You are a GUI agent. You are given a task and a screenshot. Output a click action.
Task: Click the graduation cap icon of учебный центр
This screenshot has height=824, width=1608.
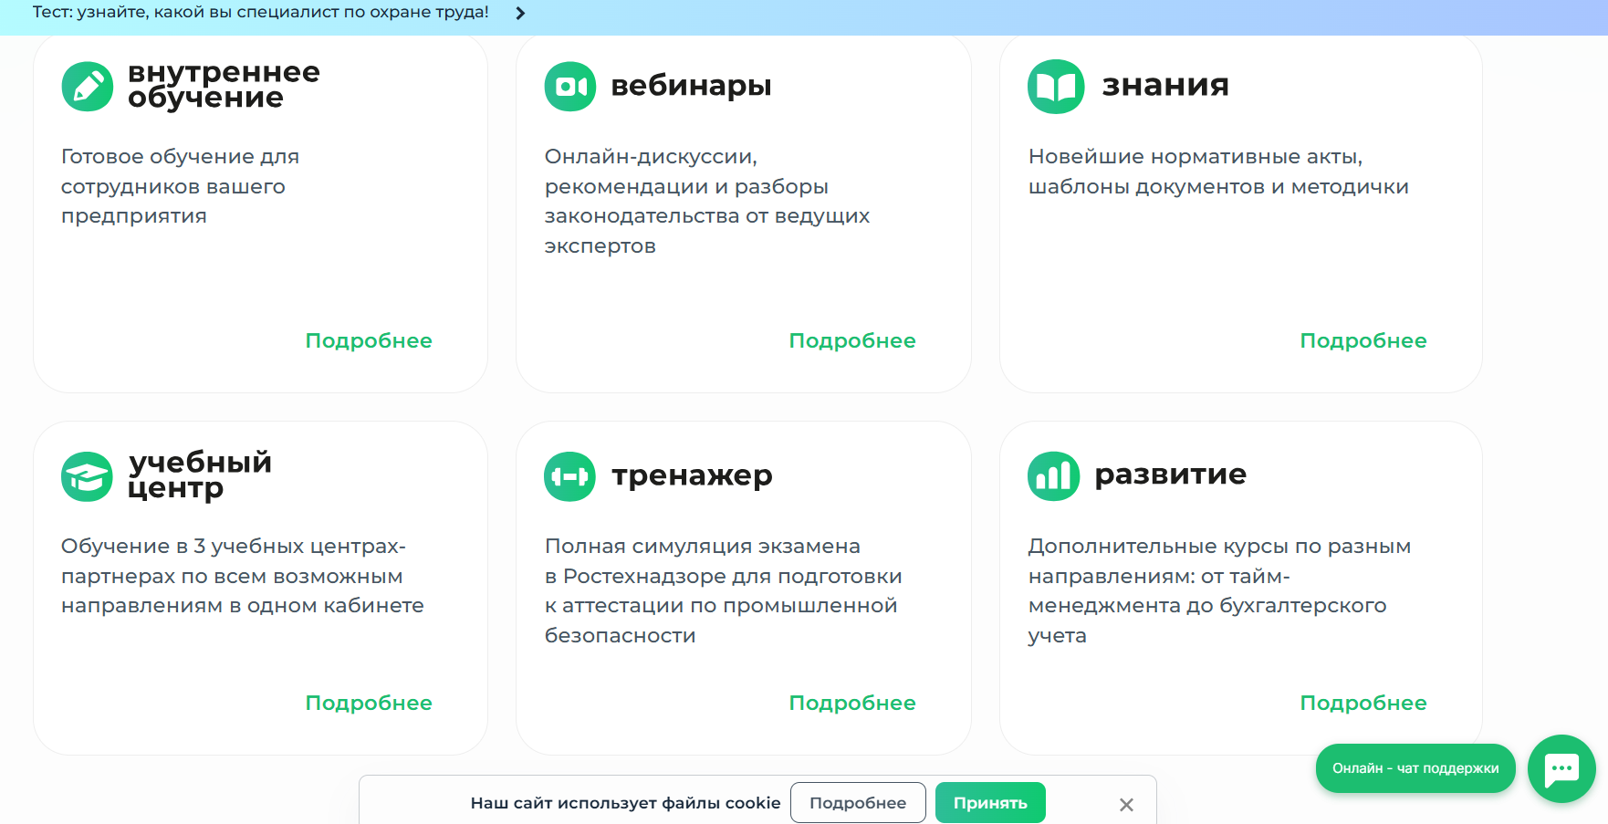click(87, 476)
